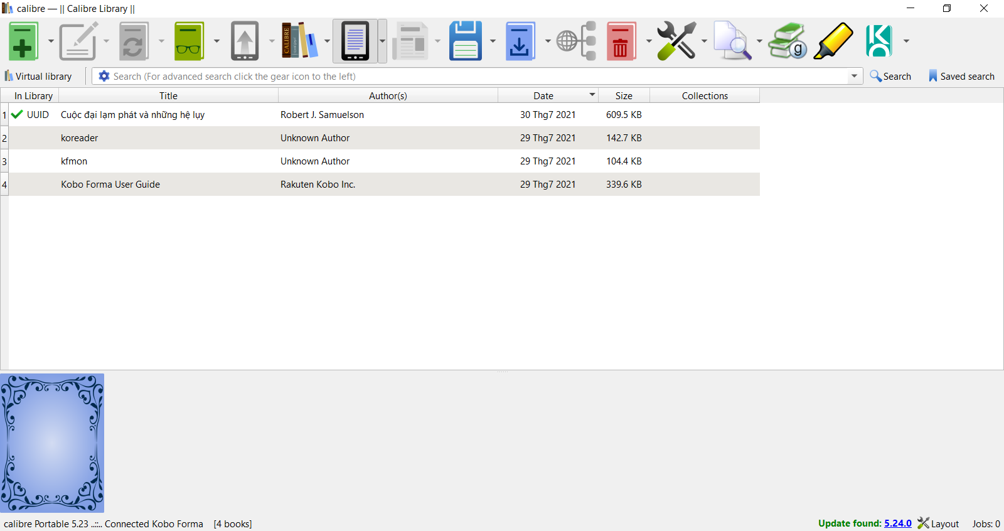Open the KoboTouch utilities K icon
1004x531 pixels.
[879, 41]
